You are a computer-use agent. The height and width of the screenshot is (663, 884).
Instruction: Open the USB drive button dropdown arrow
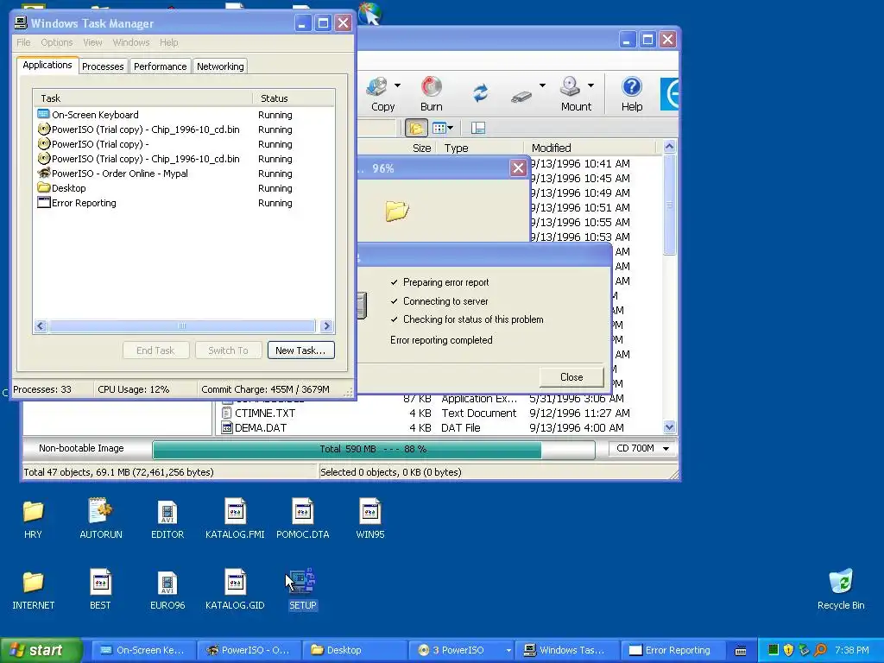click(x=542, y=85)
